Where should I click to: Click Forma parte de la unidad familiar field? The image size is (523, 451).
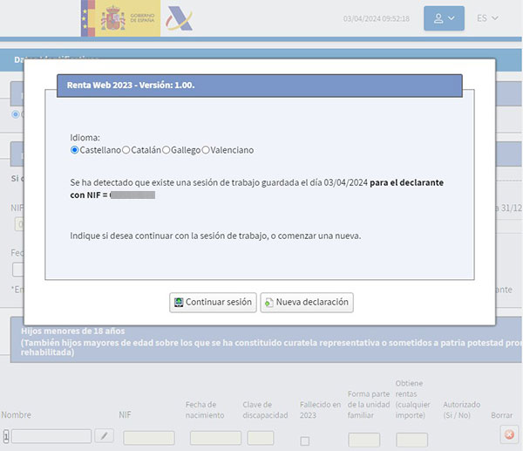tap(363, 440)
